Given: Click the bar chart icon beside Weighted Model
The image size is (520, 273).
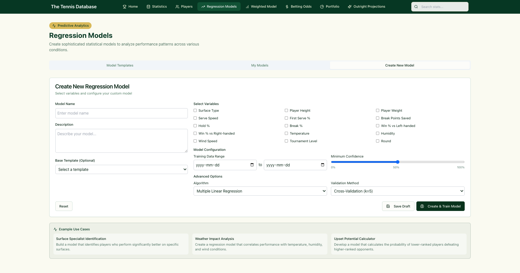Looking at the screenshot, I should [247, 7].
